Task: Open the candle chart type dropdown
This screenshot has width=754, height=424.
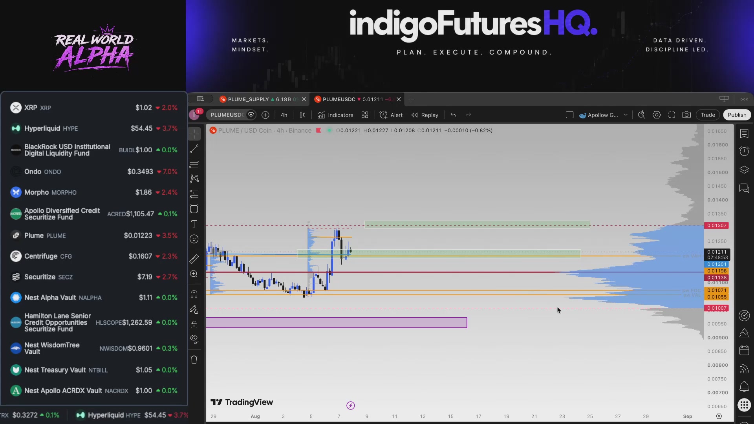Action: click(x=302, y=115)
